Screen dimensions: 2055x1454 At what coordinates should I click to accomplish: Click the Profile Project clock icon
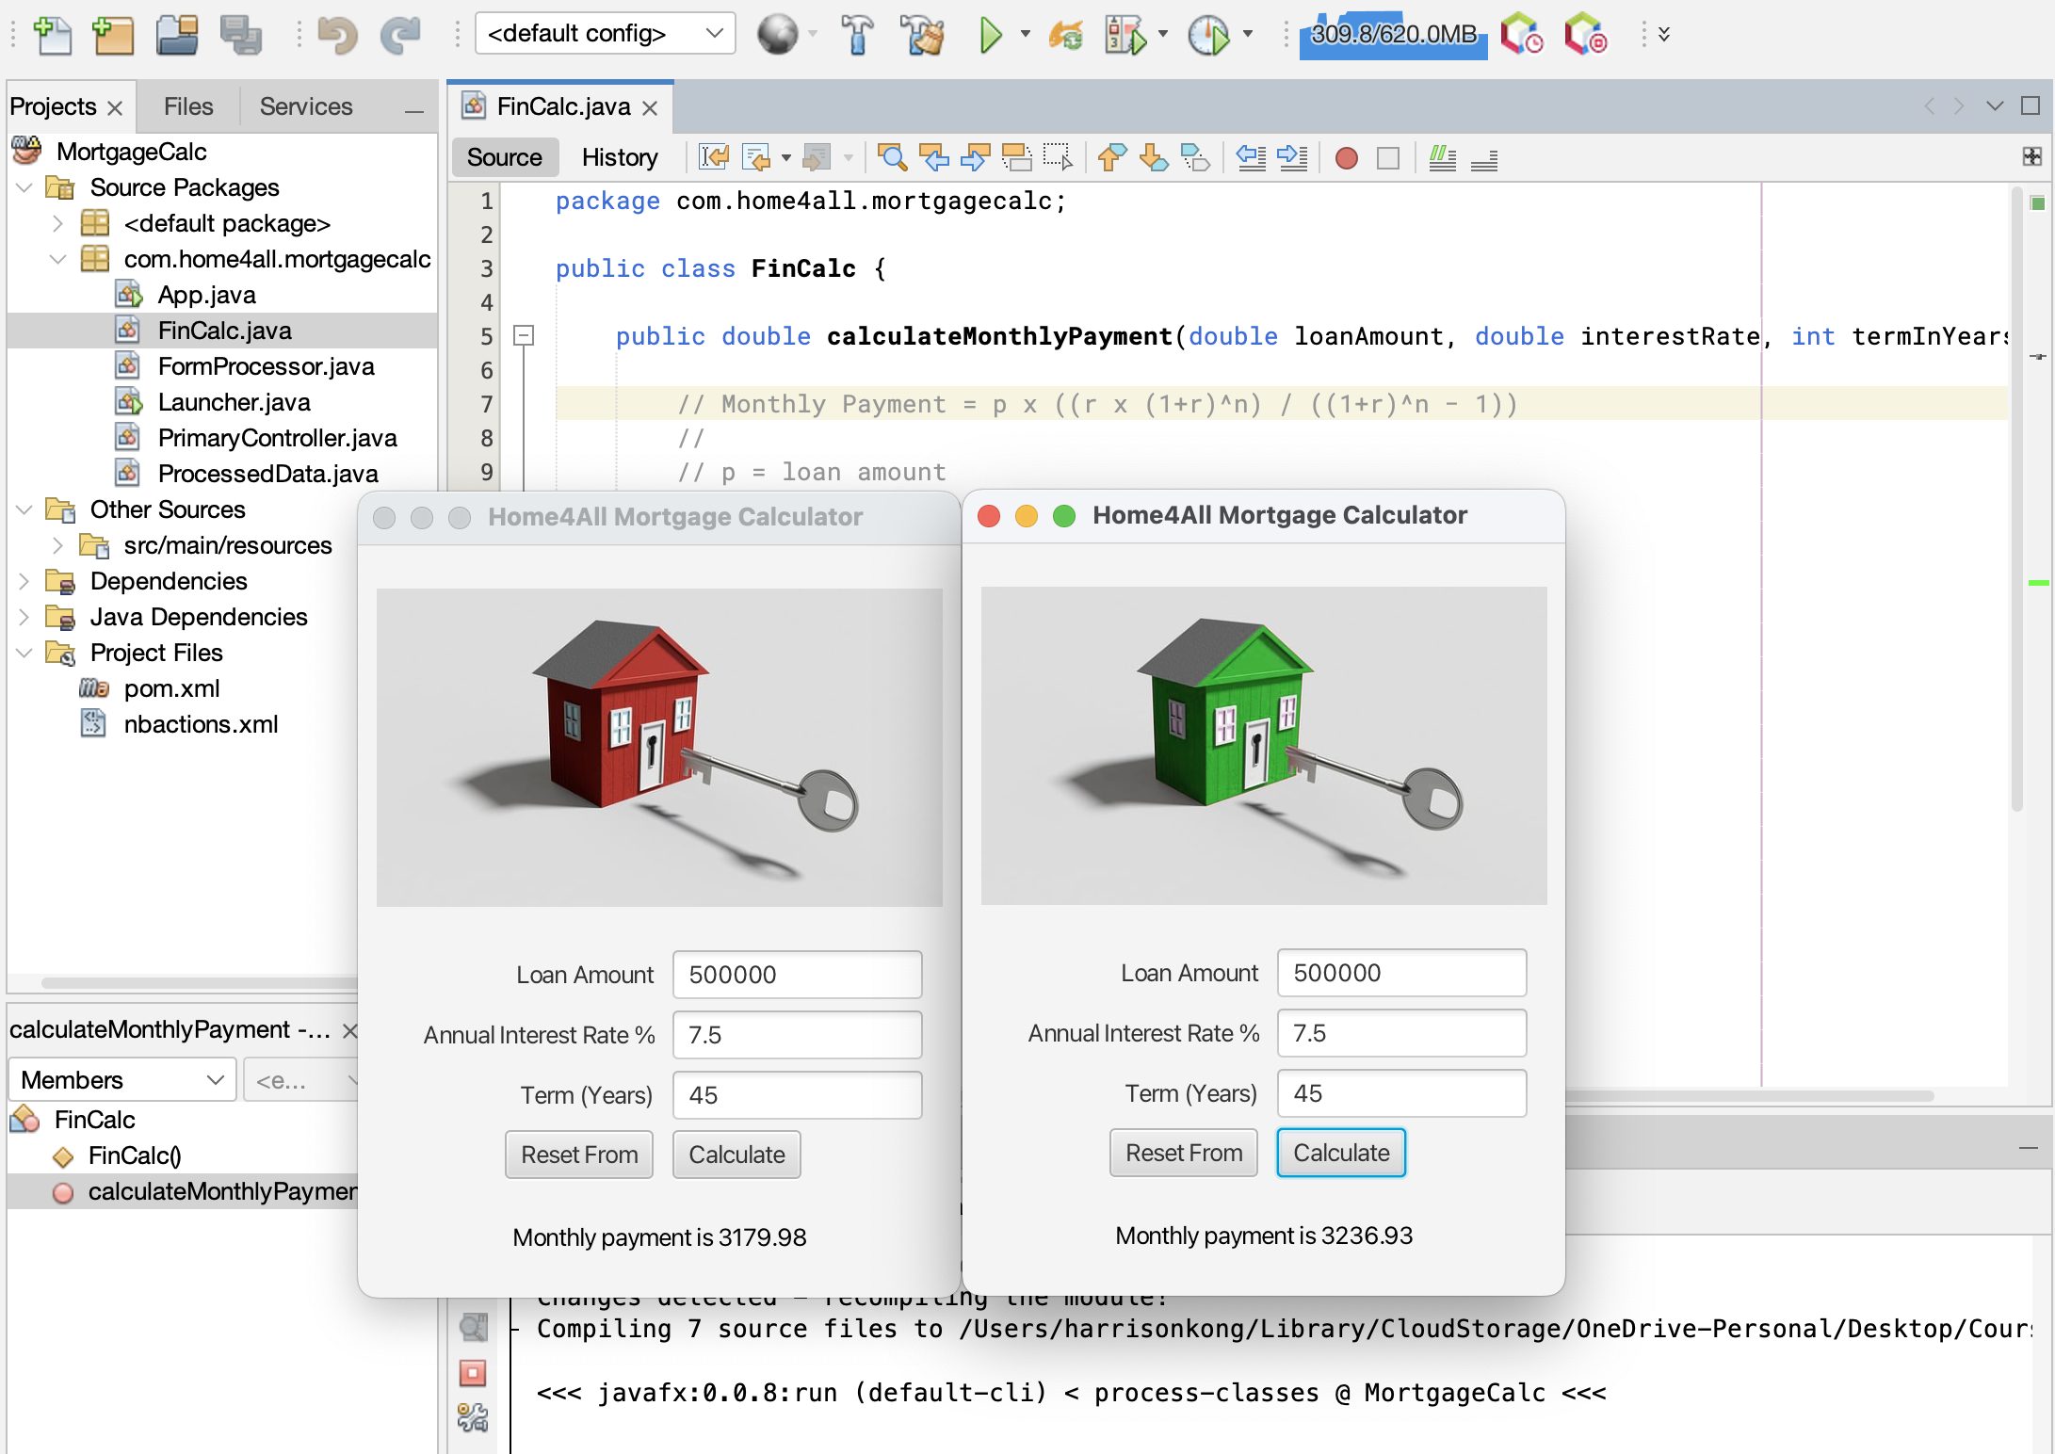(1207, 35)
